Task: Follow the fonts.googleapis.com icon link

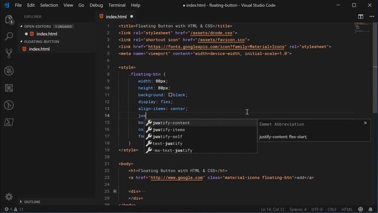Action: pos(216,47)
